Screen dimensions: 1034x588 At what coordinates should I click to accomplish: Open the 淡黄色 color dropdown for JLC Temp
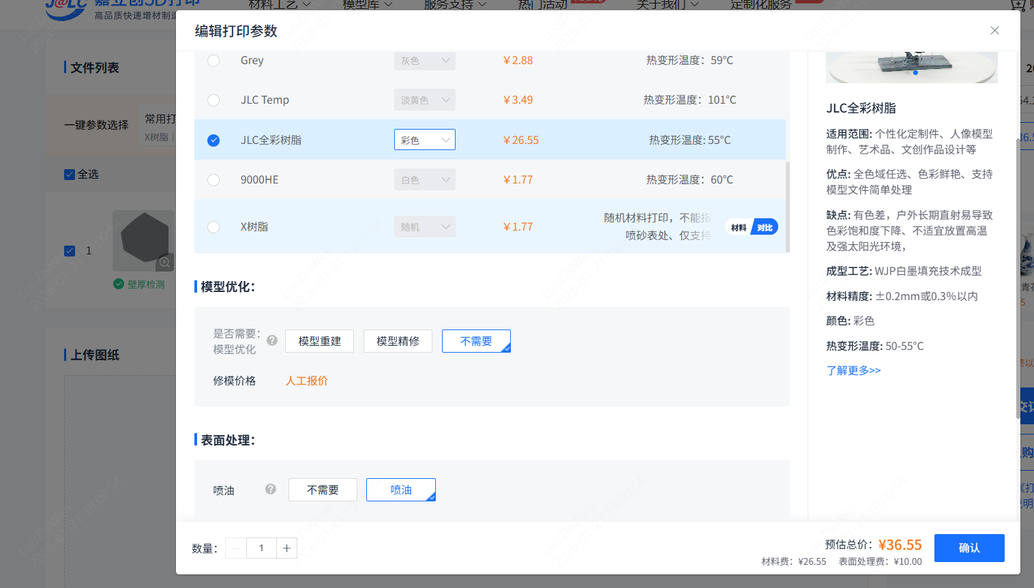point(425,100)
